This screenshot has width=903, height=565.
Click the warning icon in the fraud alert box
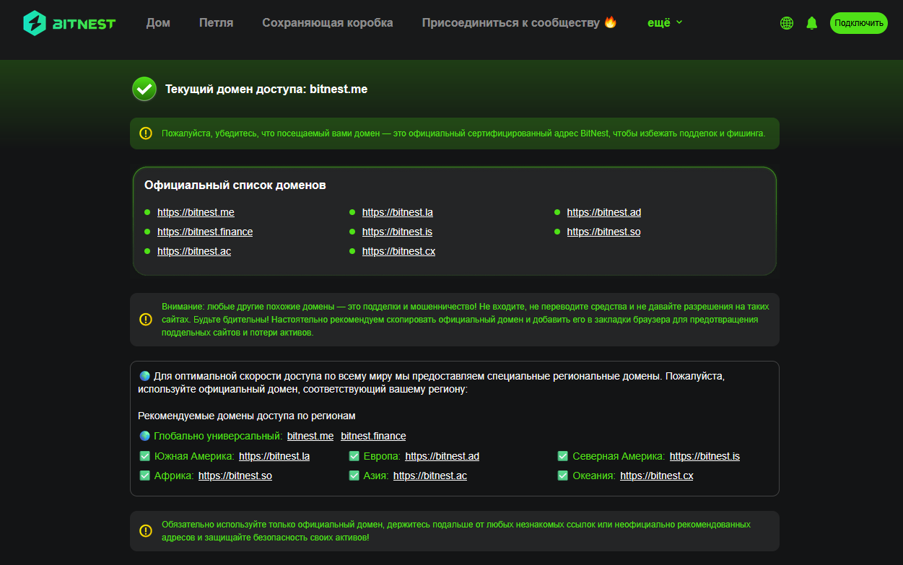tap(145, 319)
